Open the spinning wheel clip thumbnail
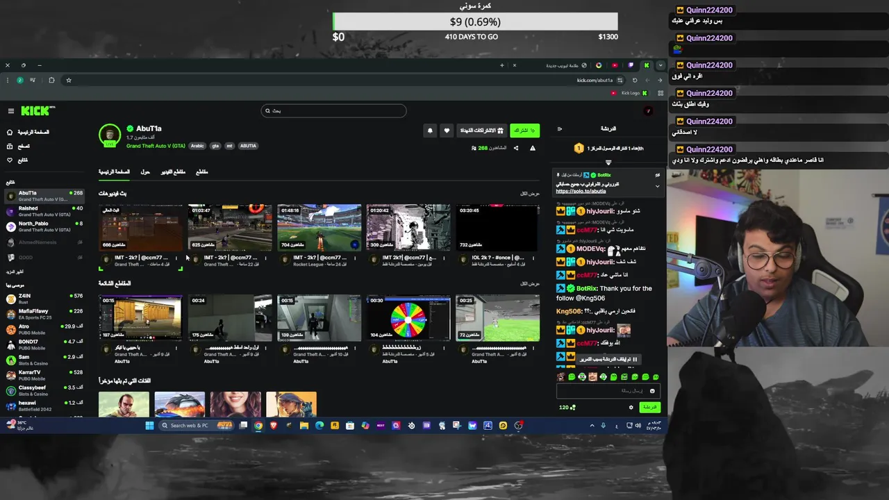Image resolution: width=889 pixels, height=500 pixels. click(x=408, y=319)
